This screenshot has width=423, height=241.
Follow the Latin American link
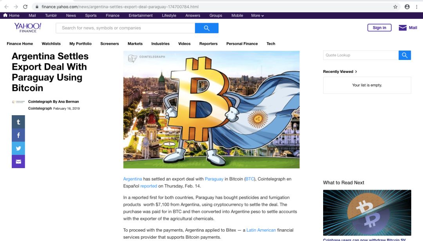[261, 230]
